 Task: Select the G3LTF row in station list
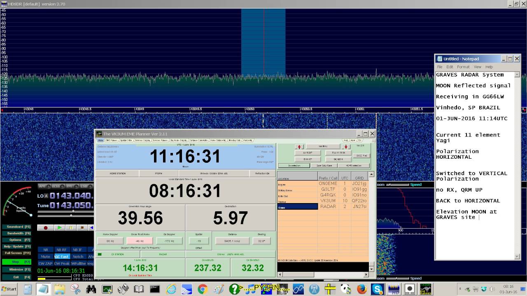(322, 190)
